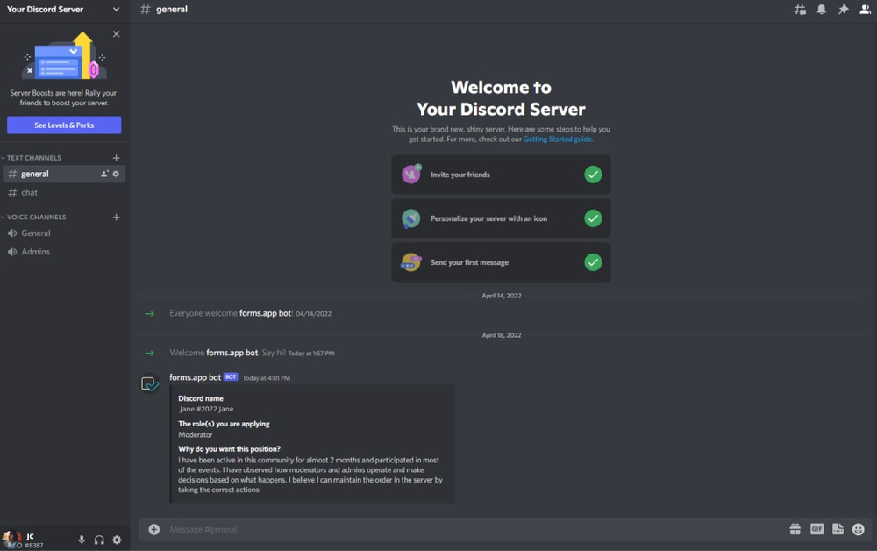Click the See Levels & Perks button
877x551 pixels.
pos(64,125)
